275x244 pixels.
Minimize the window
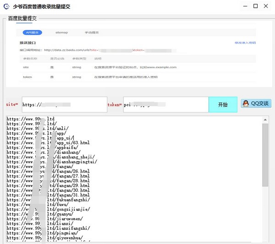[x=245, y=6]
